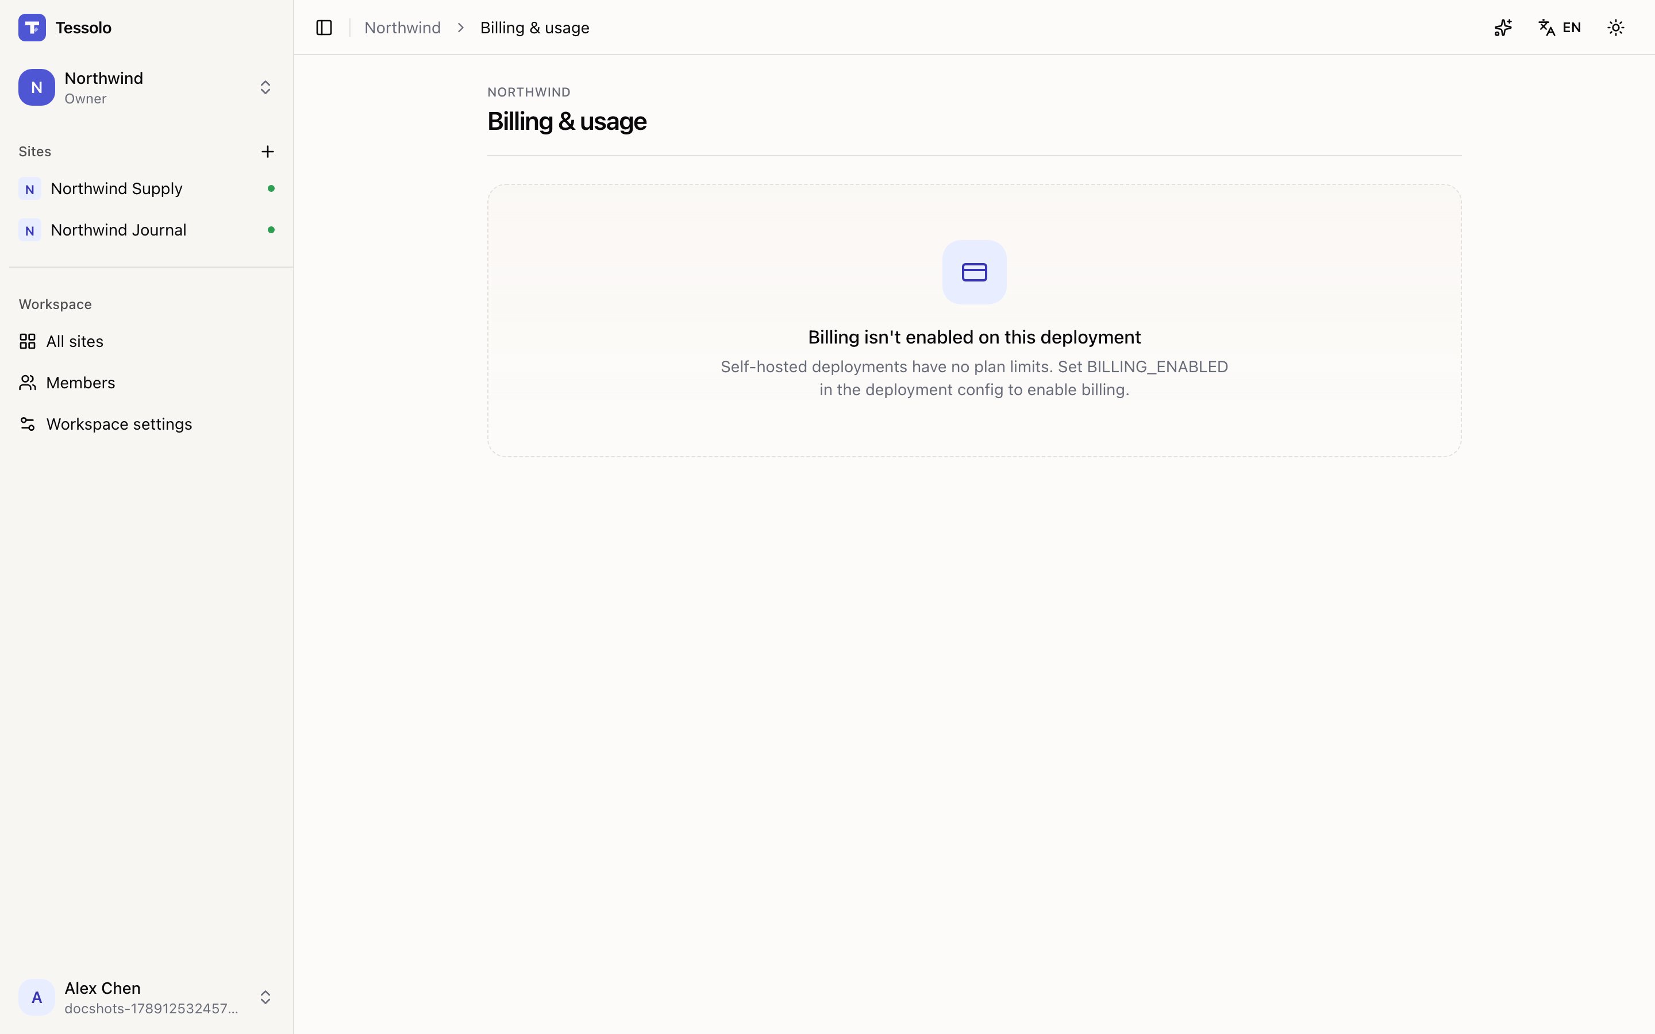Click the docshots account email text
Image resolution: width=1655 pixels, height=1034 pixels.
[151, 1009]
